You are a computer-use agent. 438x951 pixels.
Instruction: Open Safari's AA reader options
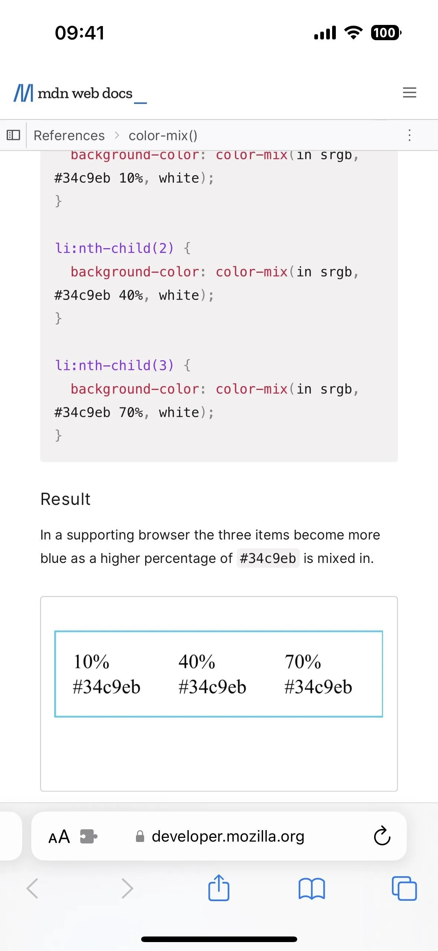click(59, 837)
